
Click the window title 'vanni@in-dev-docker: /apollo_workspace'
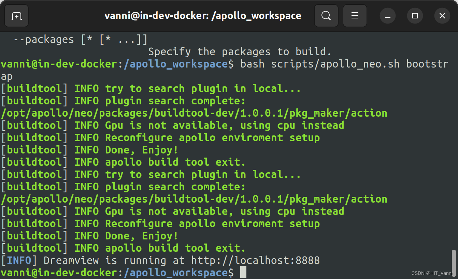coord(203,16)
